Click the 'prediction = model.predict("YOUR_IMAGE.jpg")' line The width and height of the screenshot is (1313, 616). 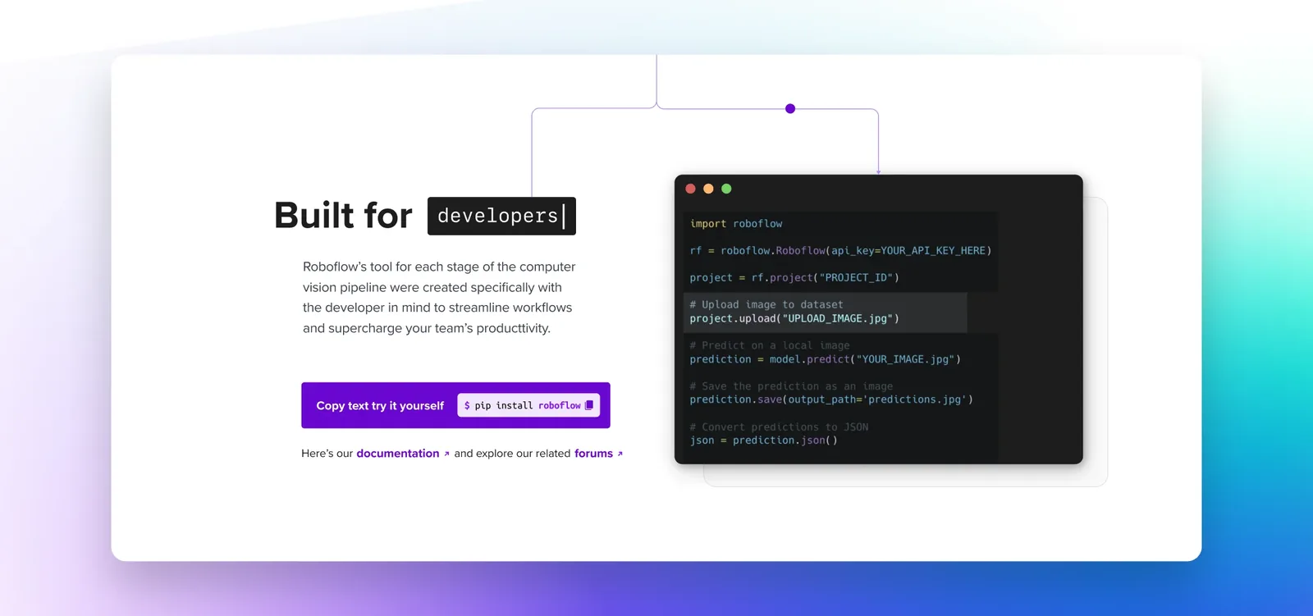(825, 359)
